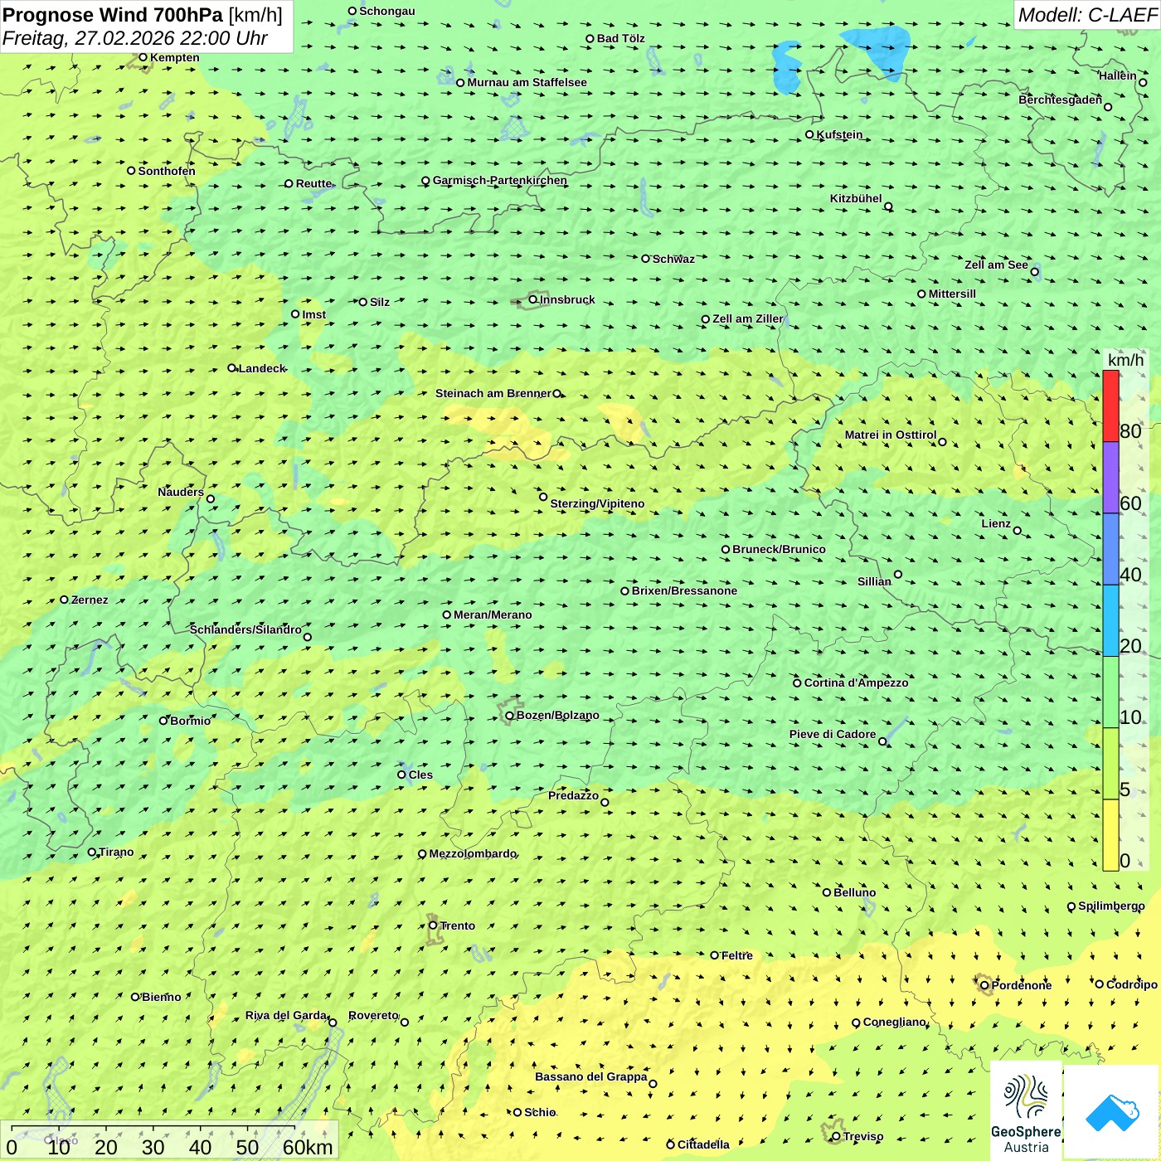The image size is (1161, 1161).
Task: Click the Riva del Garda label
Action: (x=286, y=1015)
